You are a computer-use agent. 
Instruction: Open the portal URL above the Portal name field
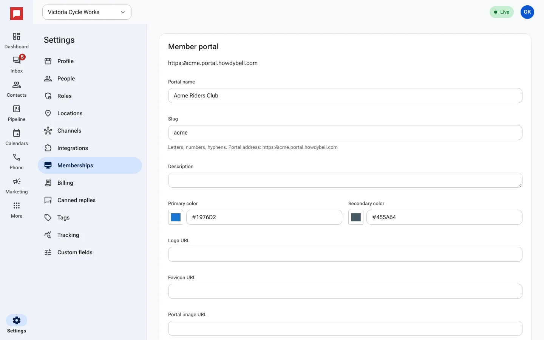(x=213, y=63)
